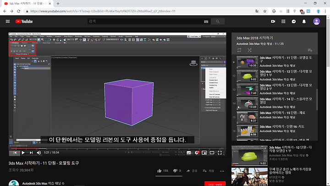Click the search magnifier button
The height and width of the screenshot is (186, 330).
[218, 21]
